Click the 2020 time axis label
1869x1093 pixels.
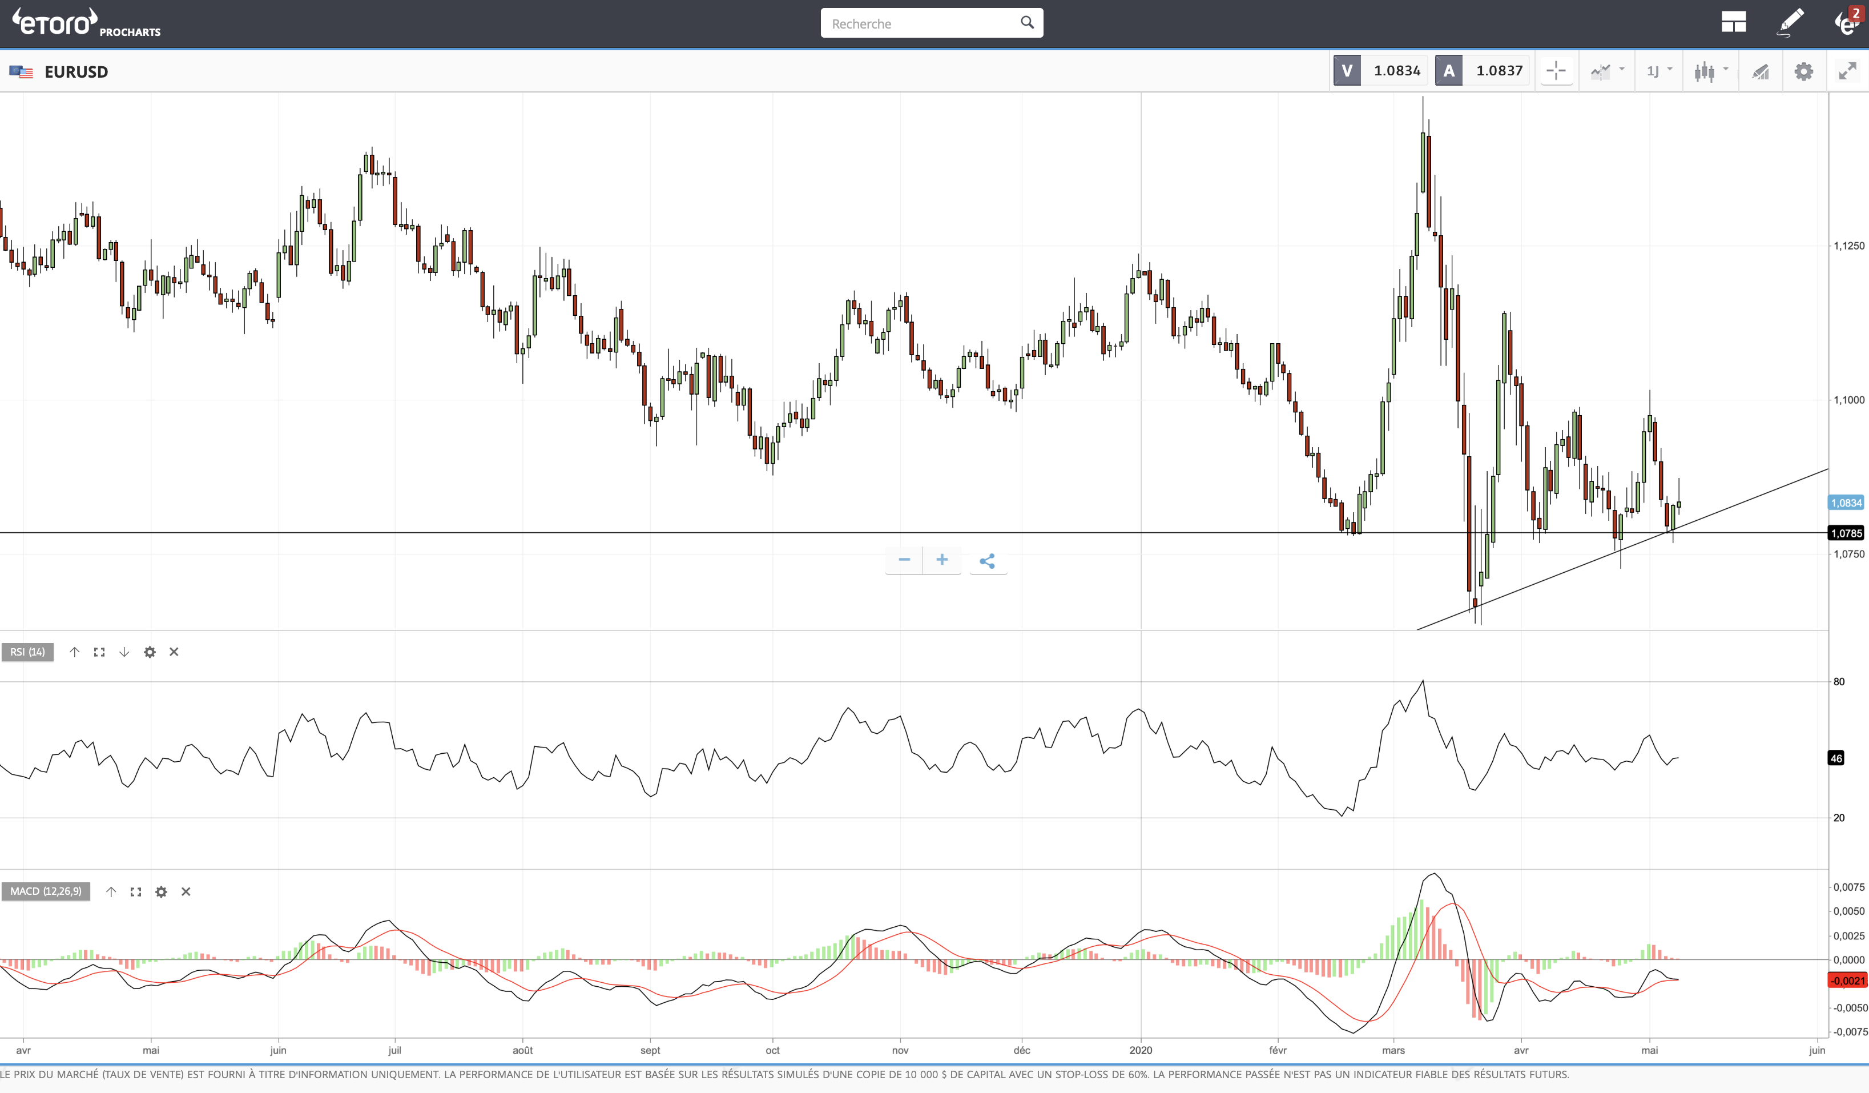pos(1141,1050)
